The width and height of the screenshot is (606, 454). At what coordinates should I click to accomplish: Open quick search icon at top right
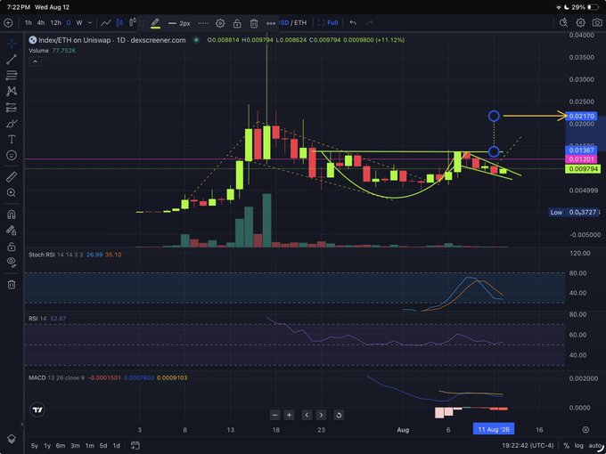click(563, 23)
